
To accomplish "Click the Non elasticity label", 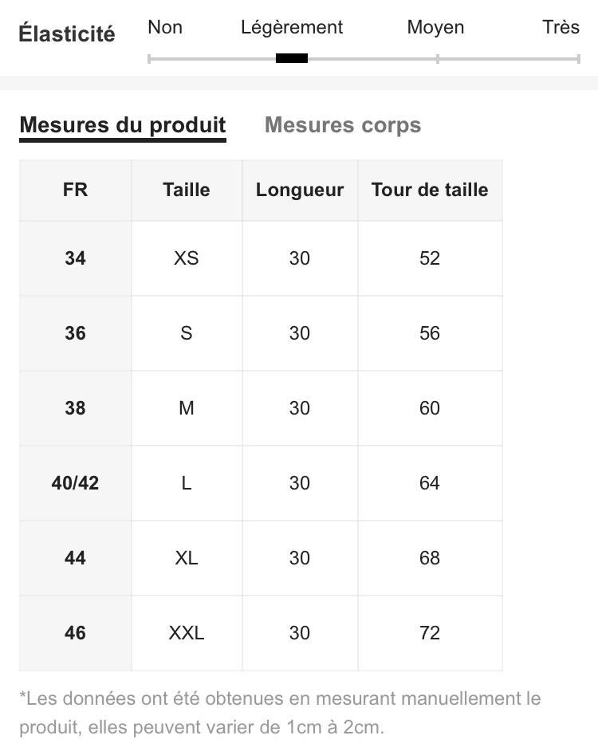I will [x=165, y=27].
